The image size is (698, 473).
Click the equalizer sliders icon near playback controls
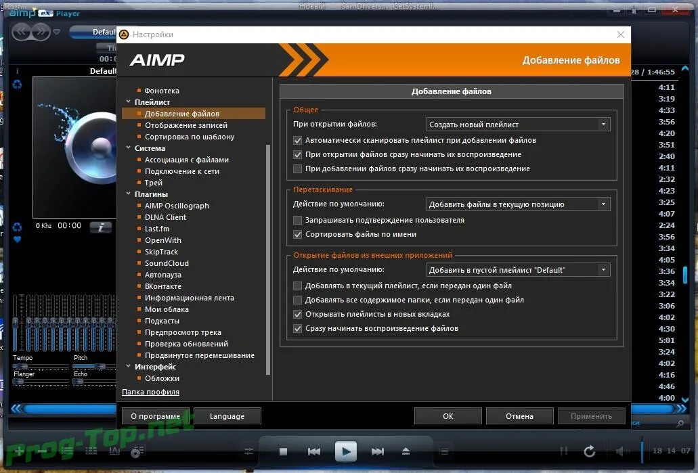248,451
